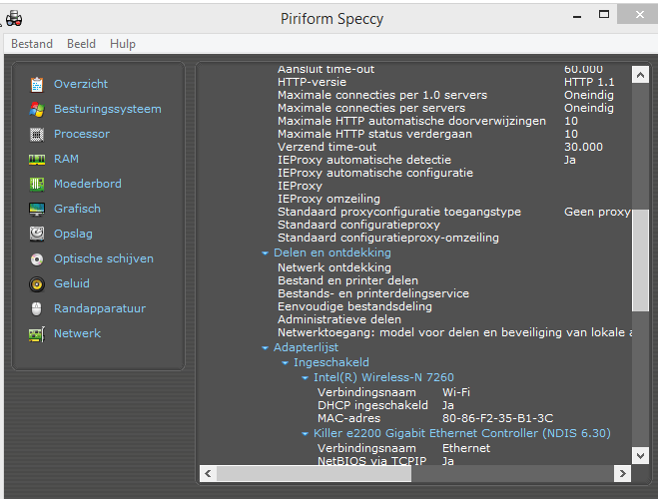Show the RAM section
This screenshot has width=658, height=499.
pos(66,159)
